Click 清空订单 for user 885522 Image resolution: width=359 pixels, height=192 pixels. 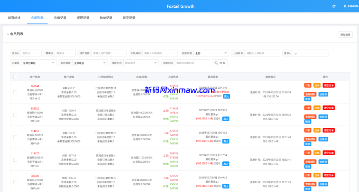coord(328,108)
